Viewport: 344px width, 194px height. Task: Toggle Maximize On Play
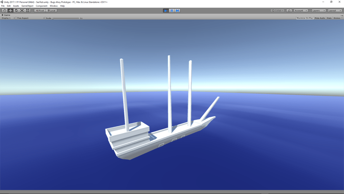point(305,18)
